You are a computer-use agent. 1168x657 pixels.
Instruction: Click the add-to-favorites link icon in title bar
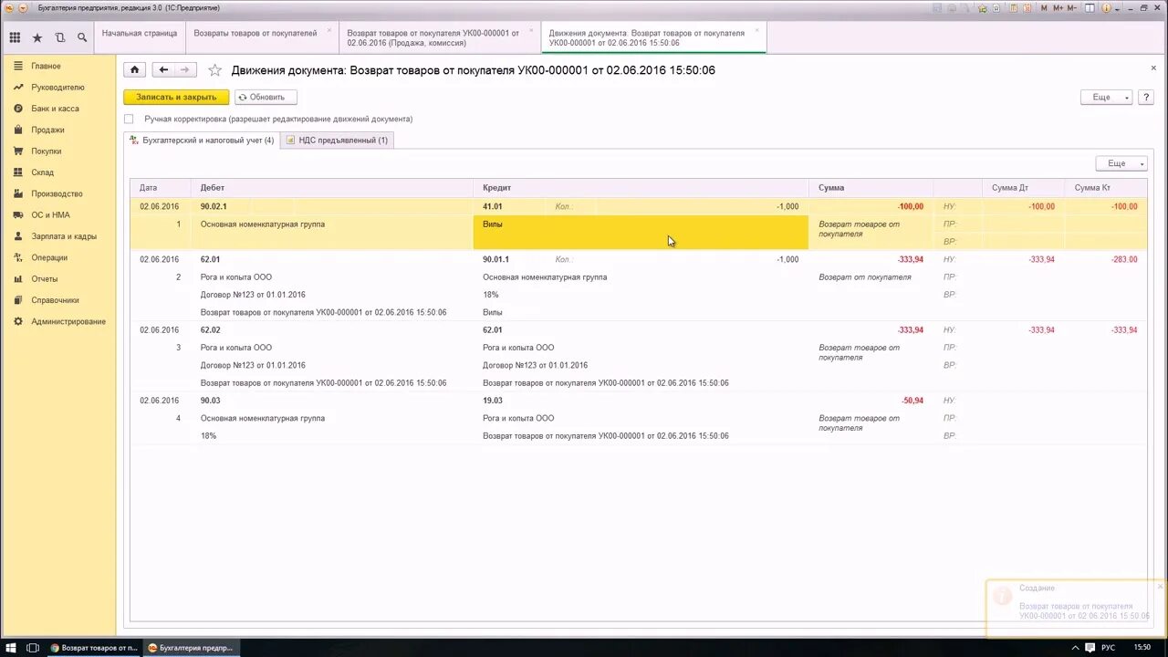click(x=983, y=8)
